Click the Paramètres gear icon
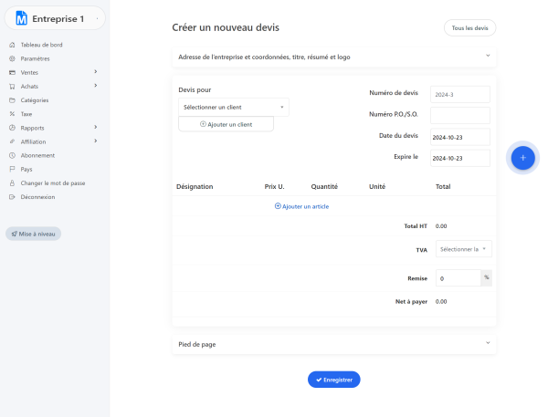 [12, 58]
